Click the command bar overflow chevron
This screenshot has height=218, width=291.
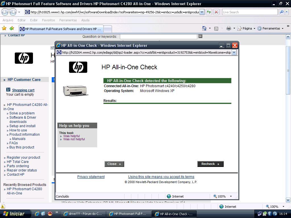[288, 26]
